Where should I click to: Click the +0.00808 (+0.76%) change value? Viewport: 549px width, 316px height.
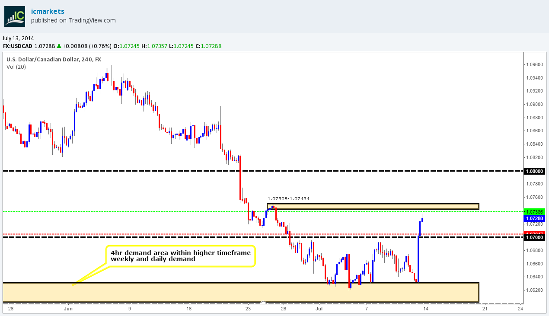pos(86,46)
